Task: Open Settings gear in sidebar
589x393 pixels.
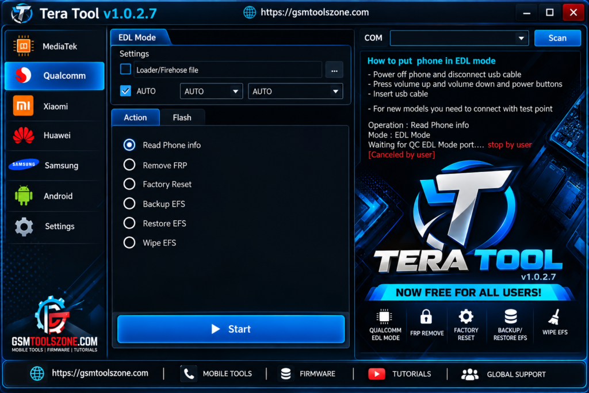Action: [24, 227]
